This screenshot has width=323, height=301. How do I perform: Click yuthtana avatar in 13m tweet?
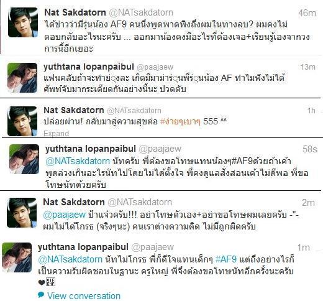point(22,78)
